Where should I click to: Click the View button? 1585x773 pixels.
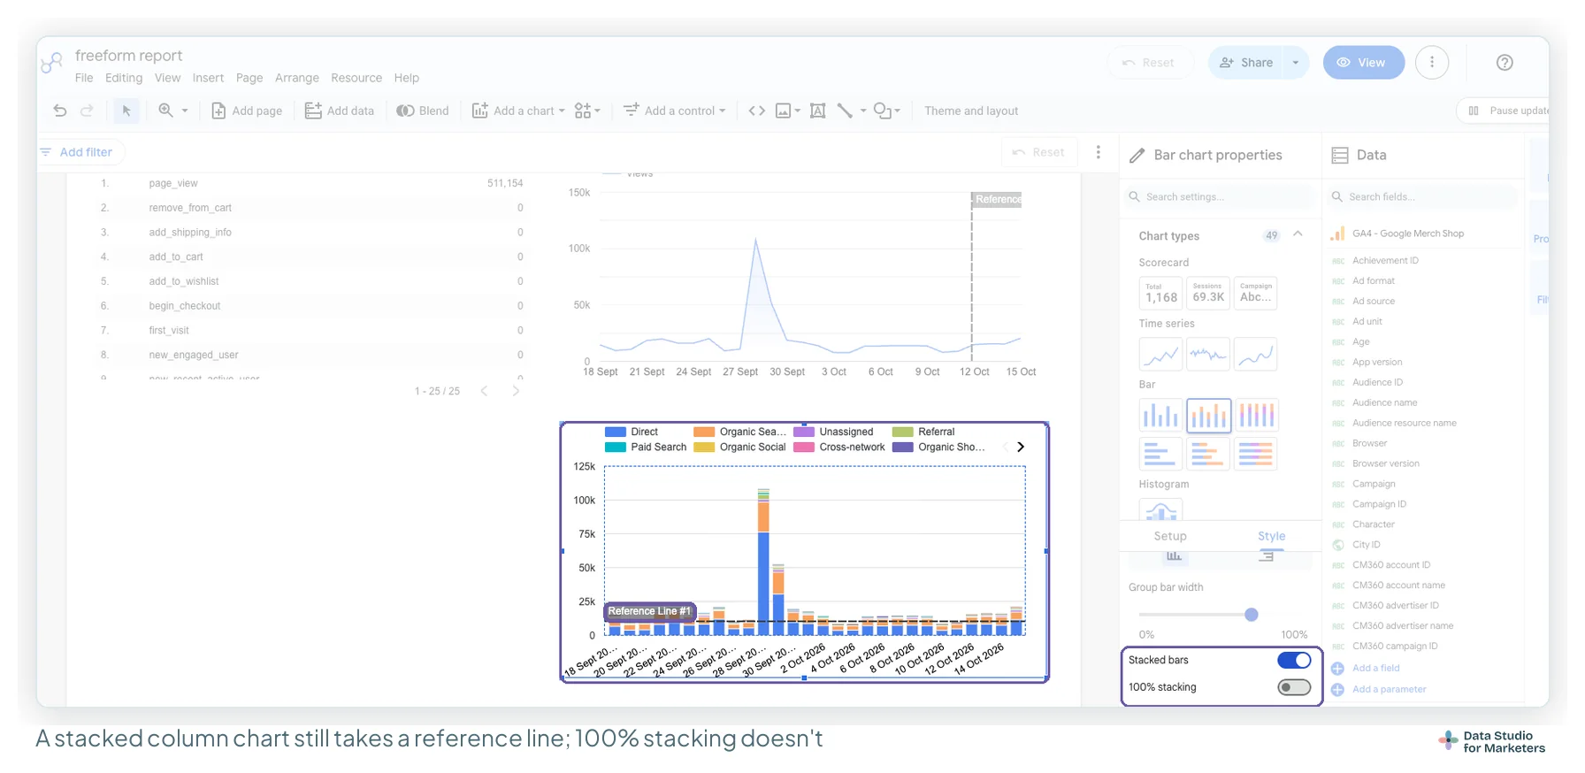pyautogui.click(x=1363, y=63)
